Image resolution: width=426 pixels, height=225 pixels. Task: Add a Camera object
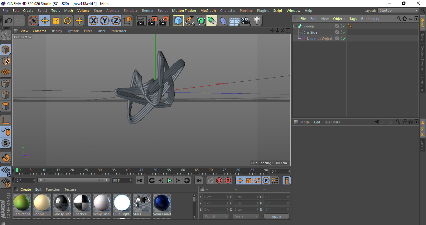(x=246, y=21)
